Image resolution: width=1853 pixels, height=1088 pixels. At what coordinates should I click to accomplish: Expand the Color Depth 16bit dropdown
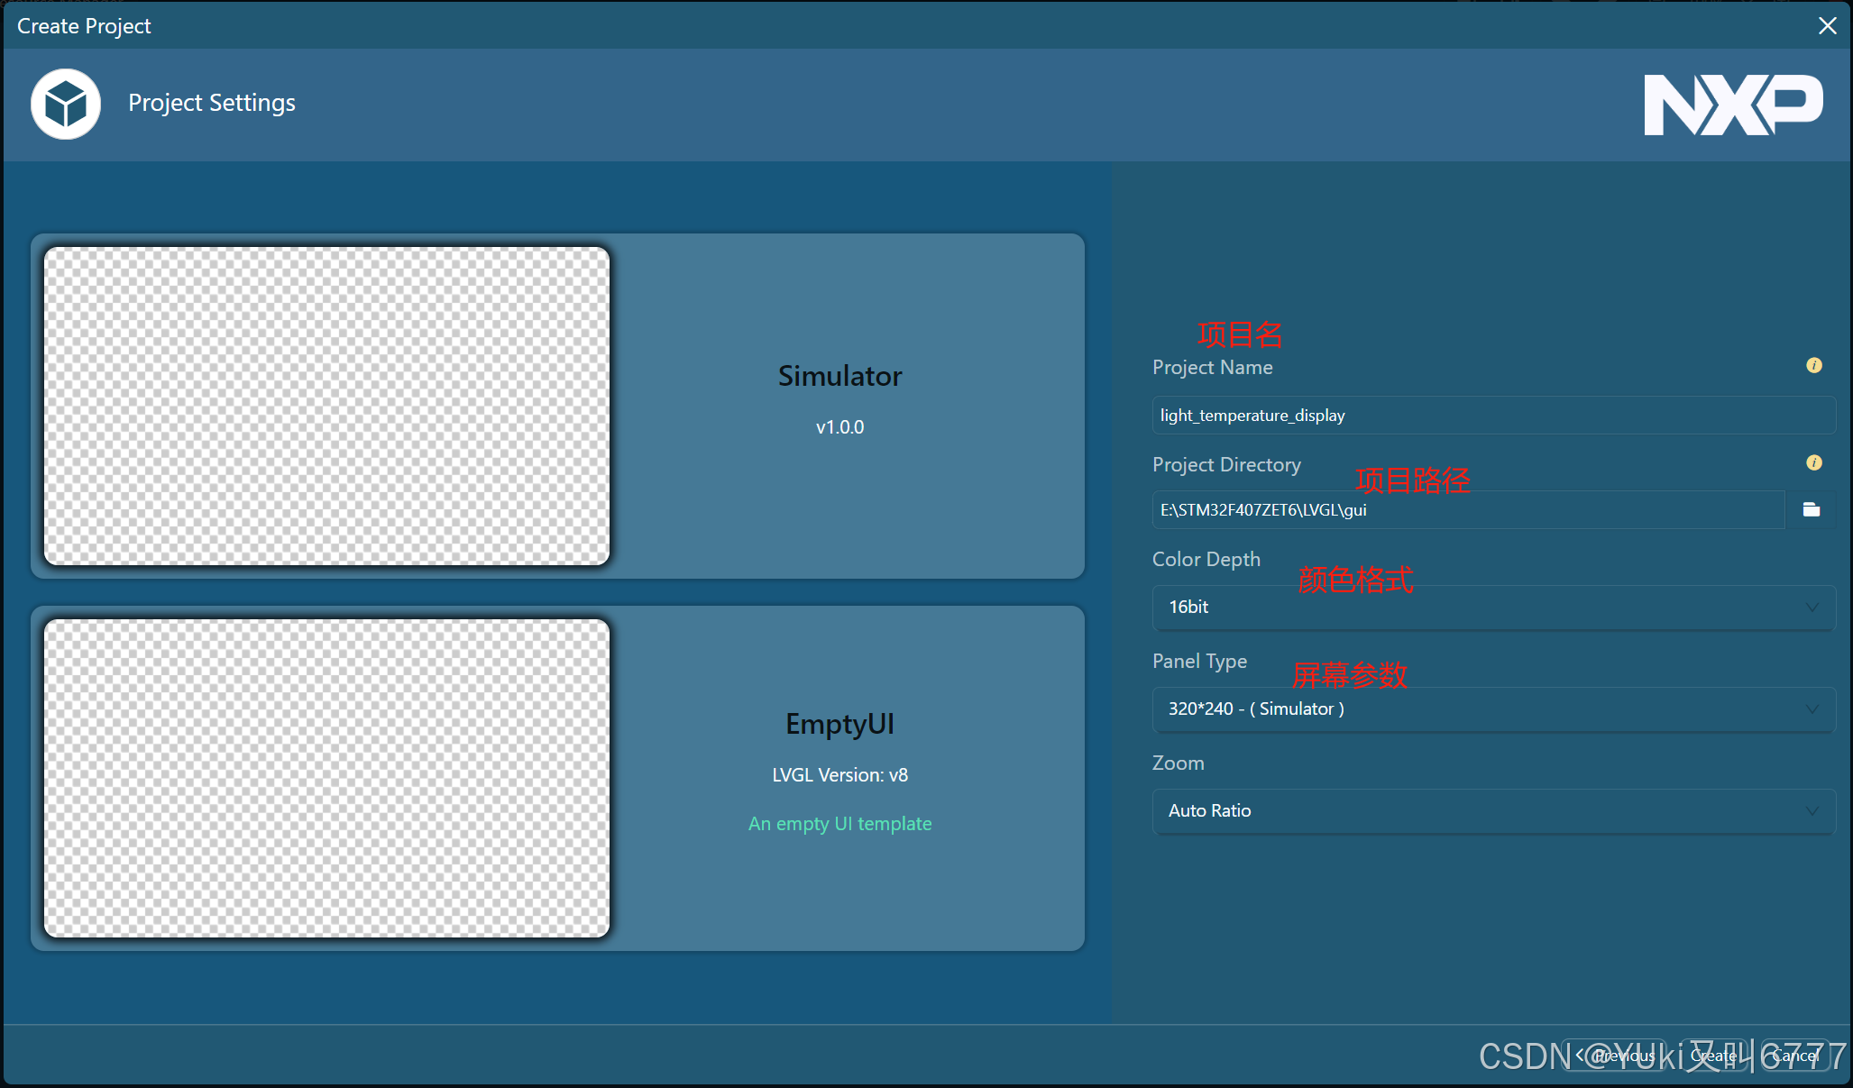1493,608
